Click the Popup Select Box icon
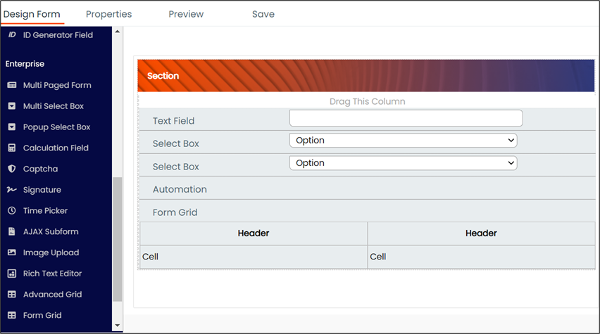600x334 pixels. [x=12, y=127]
